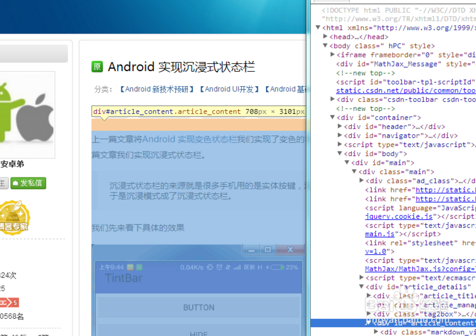
Task: Collapse the body class hPC node
Action: coord(325,45)
